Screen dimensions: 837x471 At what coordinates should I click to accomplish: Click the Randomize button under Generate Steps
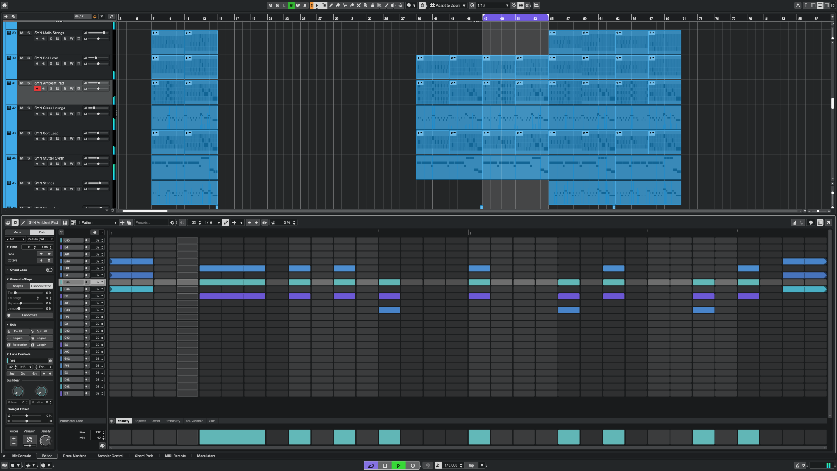[x=29, y=315]
